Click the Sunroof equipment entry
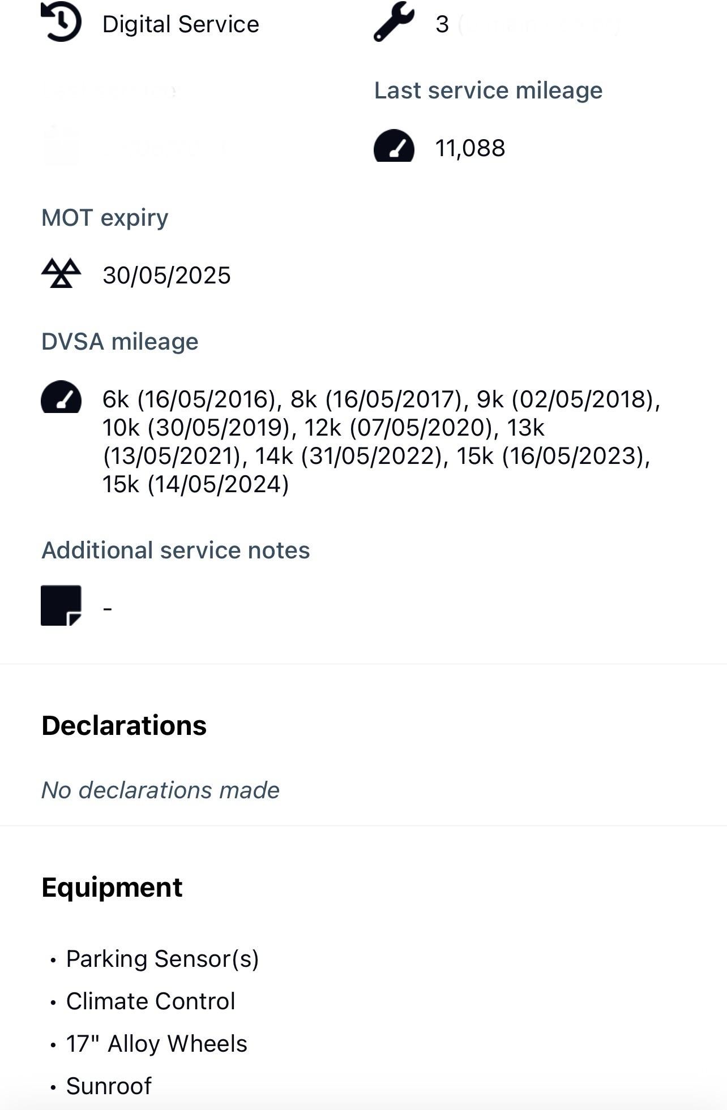This screenshot has width=727, height=1110. pyautogui.click(x=109, y=1086)
